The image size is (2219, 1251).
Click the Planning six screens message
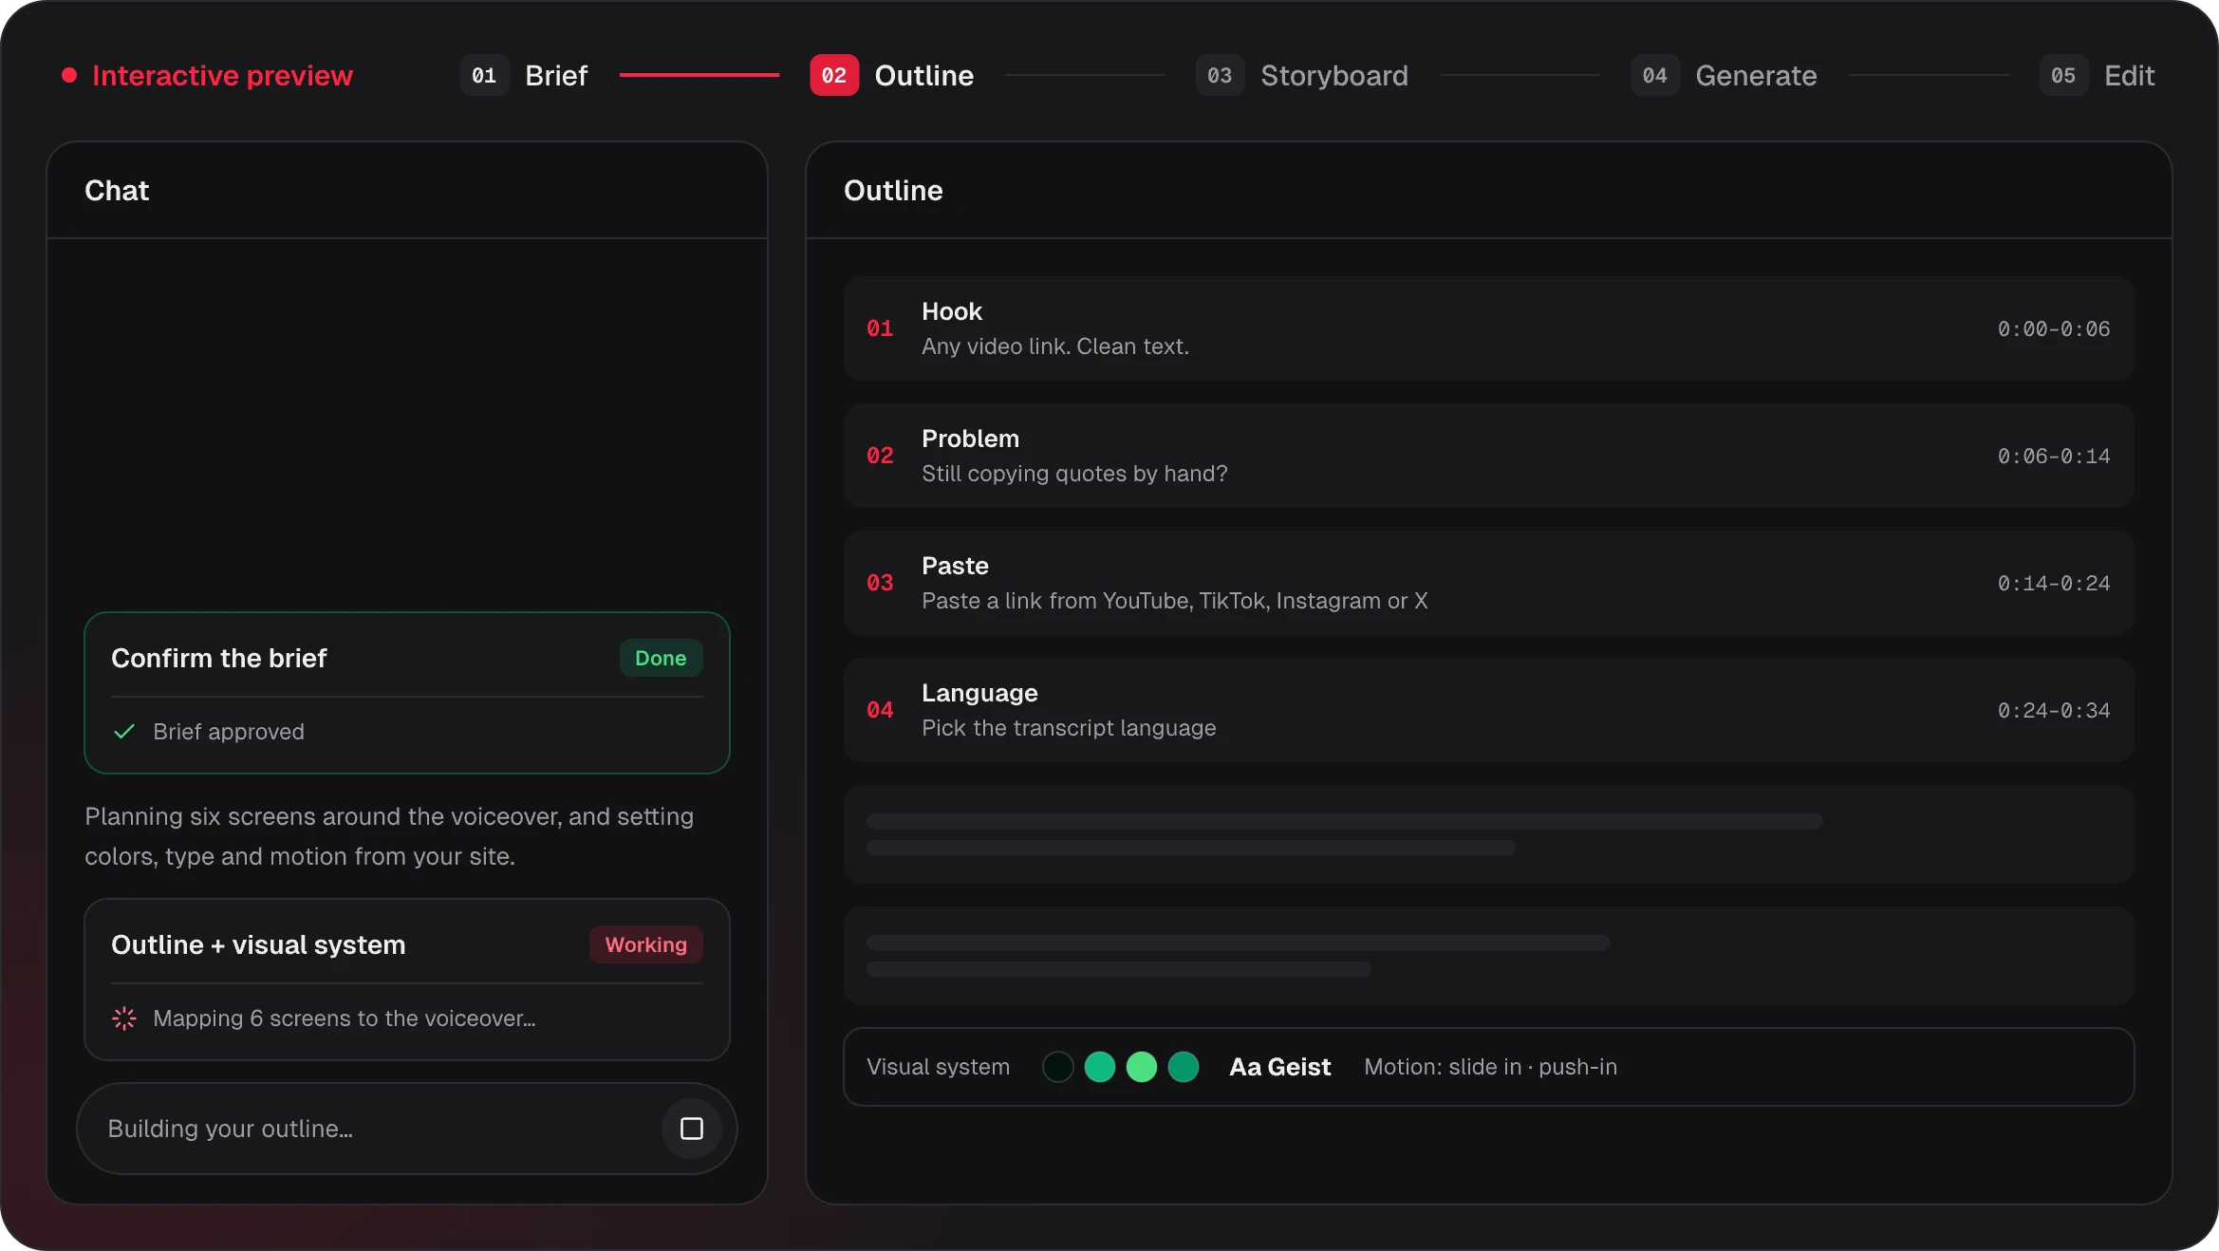tap(389, 836)
